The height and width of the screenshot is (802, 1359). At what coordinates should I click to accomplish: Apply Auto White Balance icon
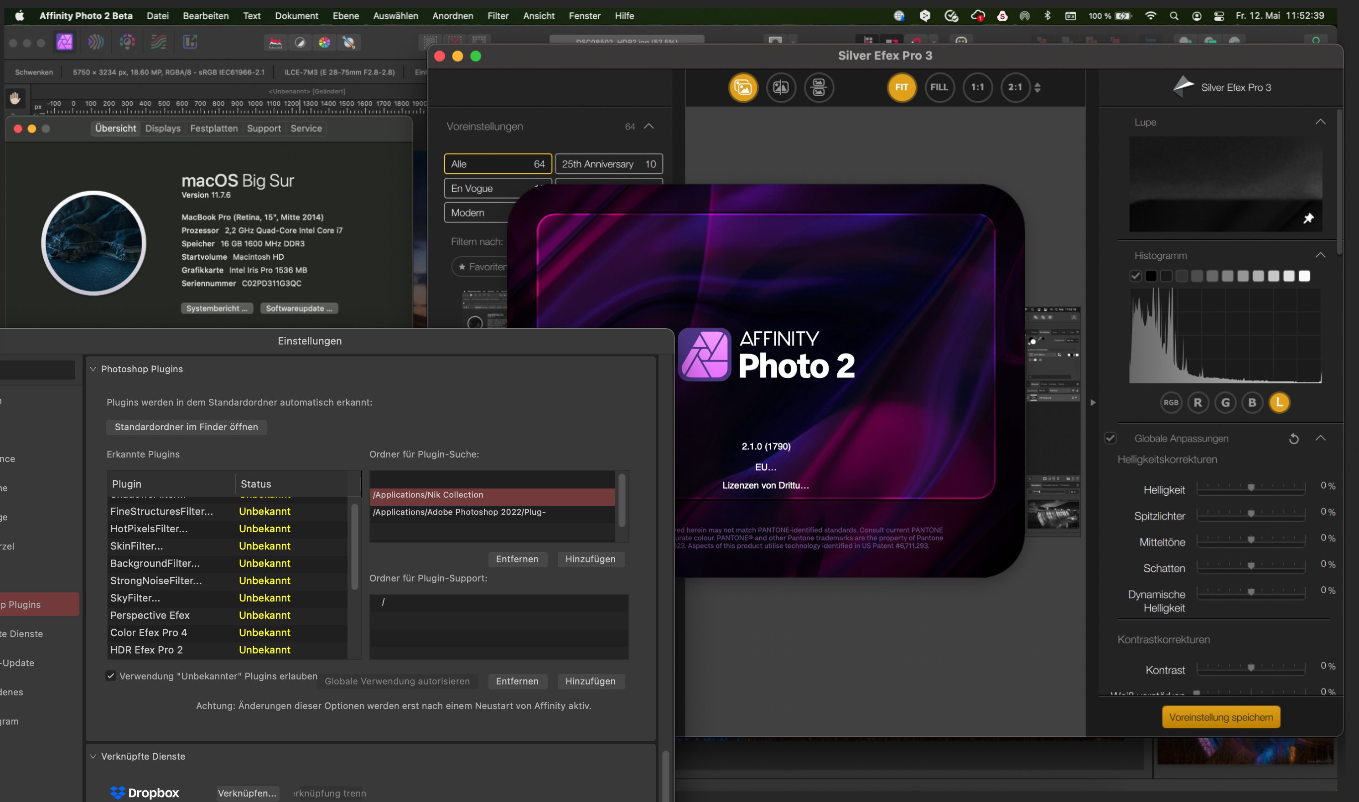pyautogui.click(x=349, y=43)
